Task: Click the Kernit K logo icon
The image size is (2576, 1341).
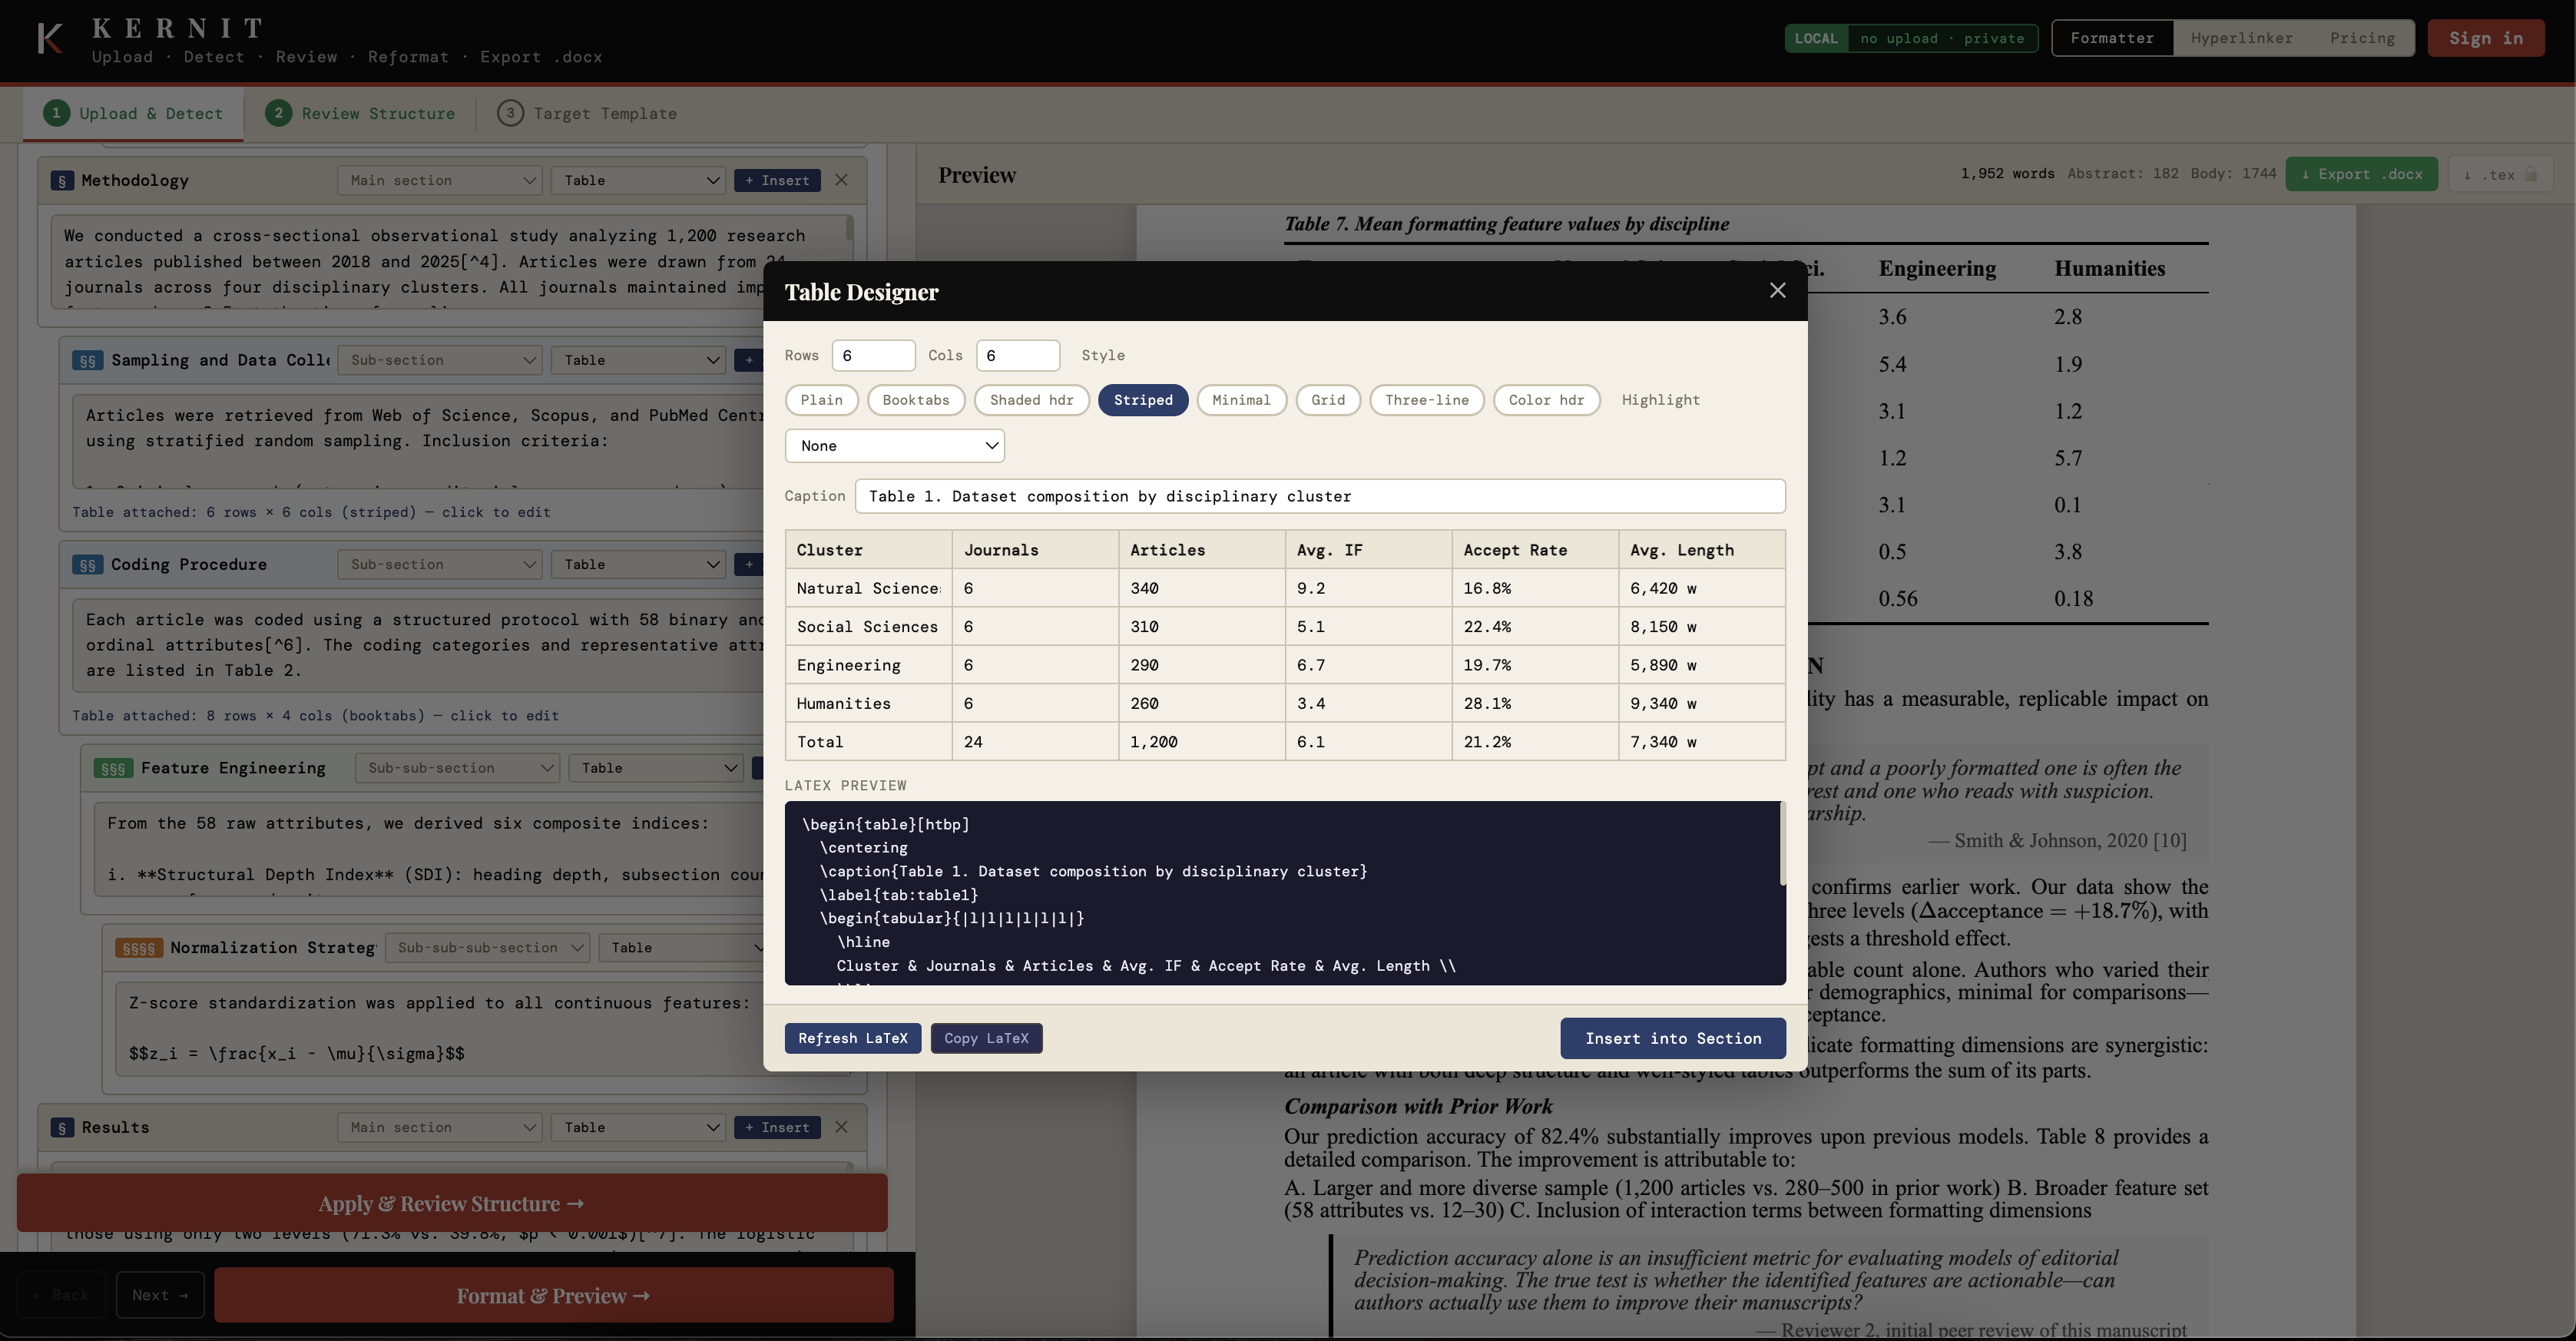Action: (49, 39)
